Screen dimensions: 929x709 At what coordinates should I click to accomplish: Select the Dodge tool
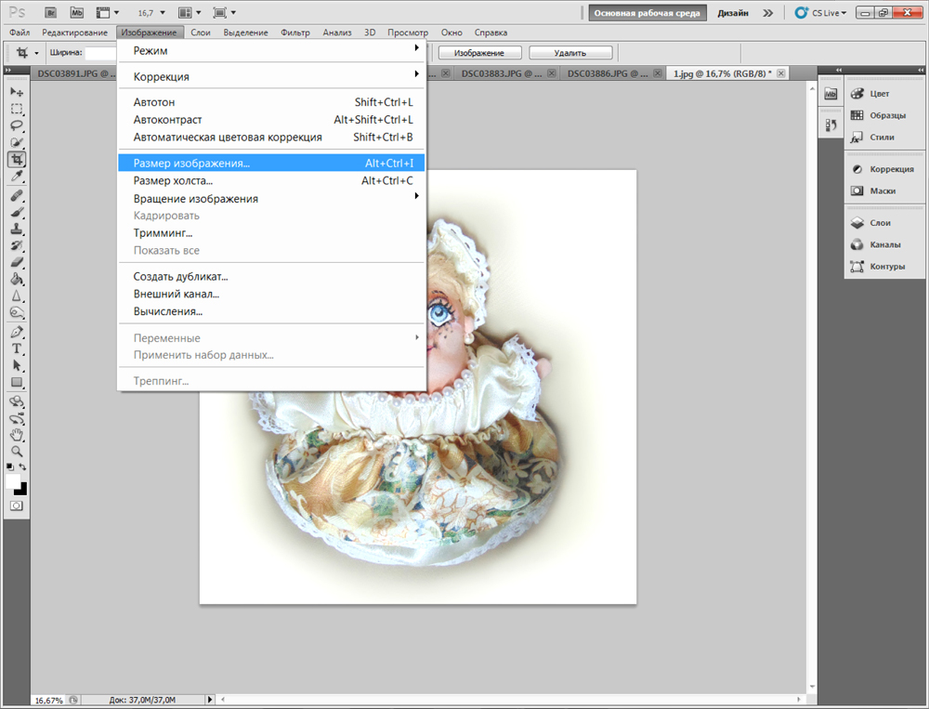(x=17, y=312)
